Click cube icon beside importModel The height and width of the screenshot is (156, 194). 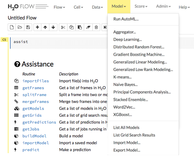pyautogui.click(x=16, y=143)
